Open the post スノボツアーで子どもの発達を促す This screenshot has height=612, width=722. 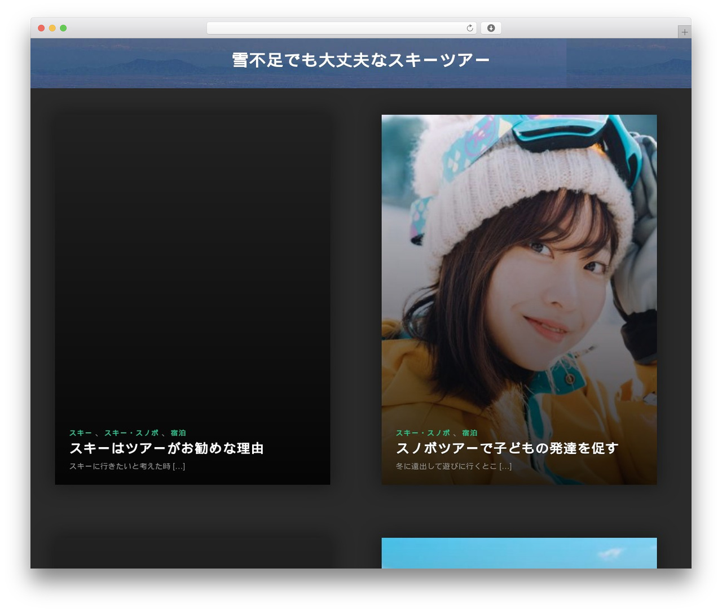507,448
